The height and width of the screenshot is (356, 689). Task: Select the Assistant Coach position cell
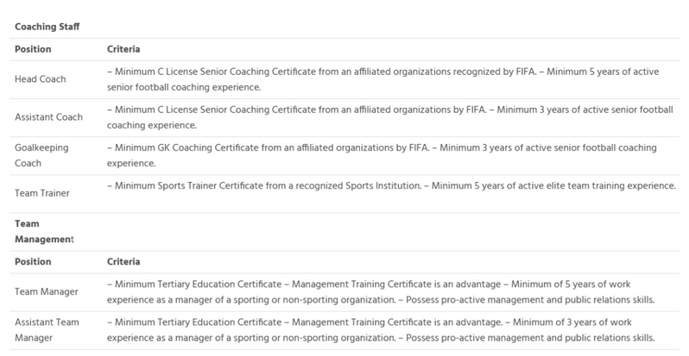point(50,116)
